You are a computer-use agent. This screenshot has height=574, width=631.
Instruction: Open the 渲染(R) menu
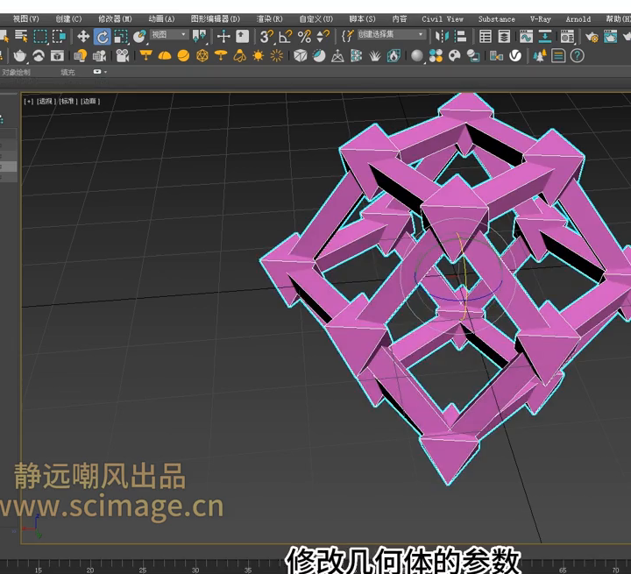[270, 19]
